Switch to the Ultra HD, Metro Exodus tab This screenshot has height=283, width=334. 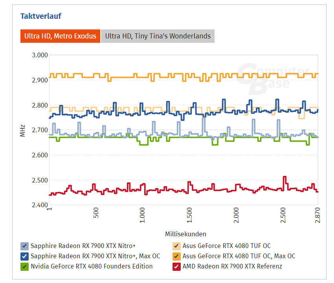[60, 36]
